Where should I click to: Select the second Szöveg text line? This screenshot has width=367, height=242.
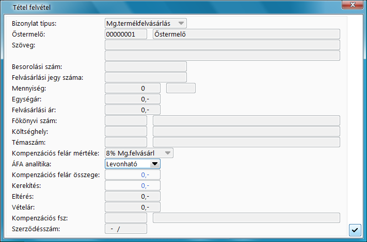[x=222, y=56]
